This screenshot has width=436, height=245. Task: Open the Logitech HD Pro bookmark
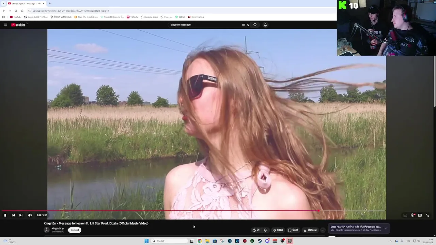pyautogui.click(x=36, y=17)
